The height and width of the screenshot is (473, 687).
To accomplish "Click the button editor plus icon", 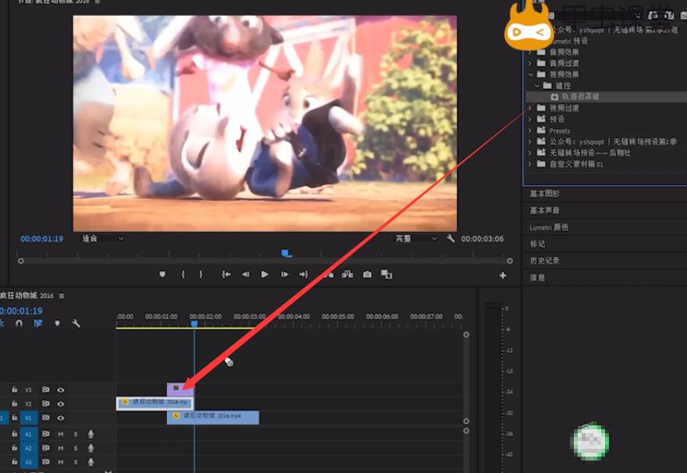I will (503, 276).
